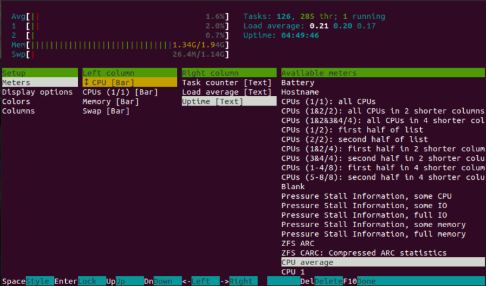Click Style in the function bar
The width and height of the screenshot is (486, 286).
(39, 282)
